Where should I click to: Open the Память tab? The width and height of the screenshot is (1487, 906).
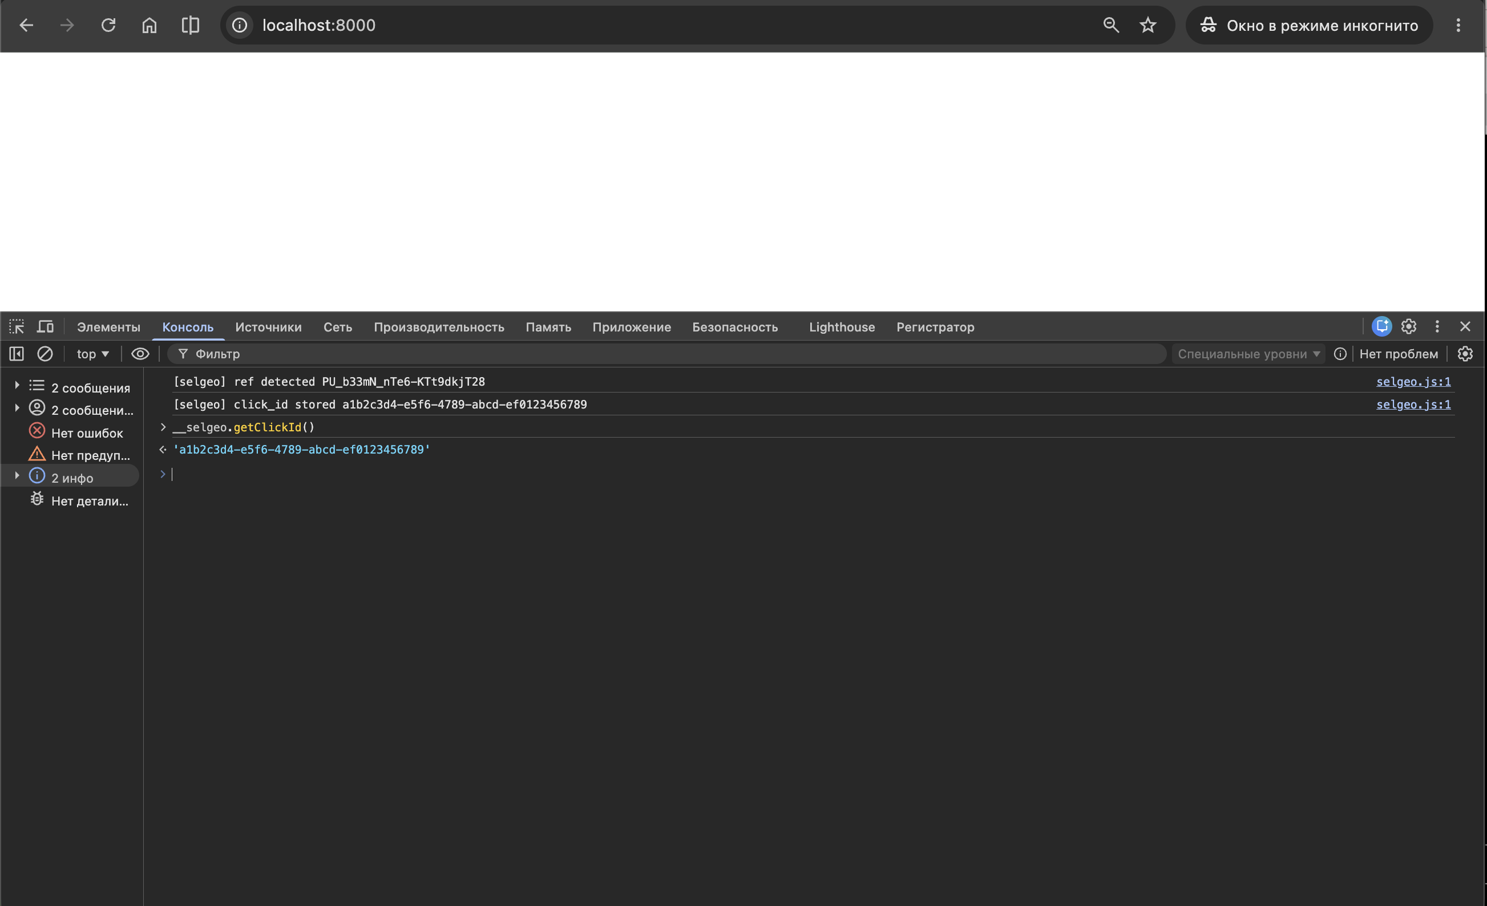[548, 327]
